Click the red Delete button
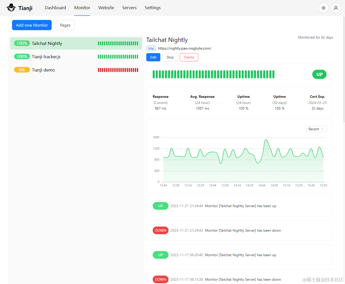Viewport: 345px width, 284px height. click(x=189, y=57)
